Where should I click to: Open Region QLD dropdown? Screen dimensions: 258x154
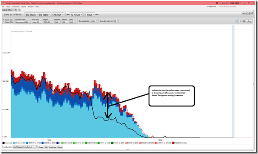click(x=48, y=22)
